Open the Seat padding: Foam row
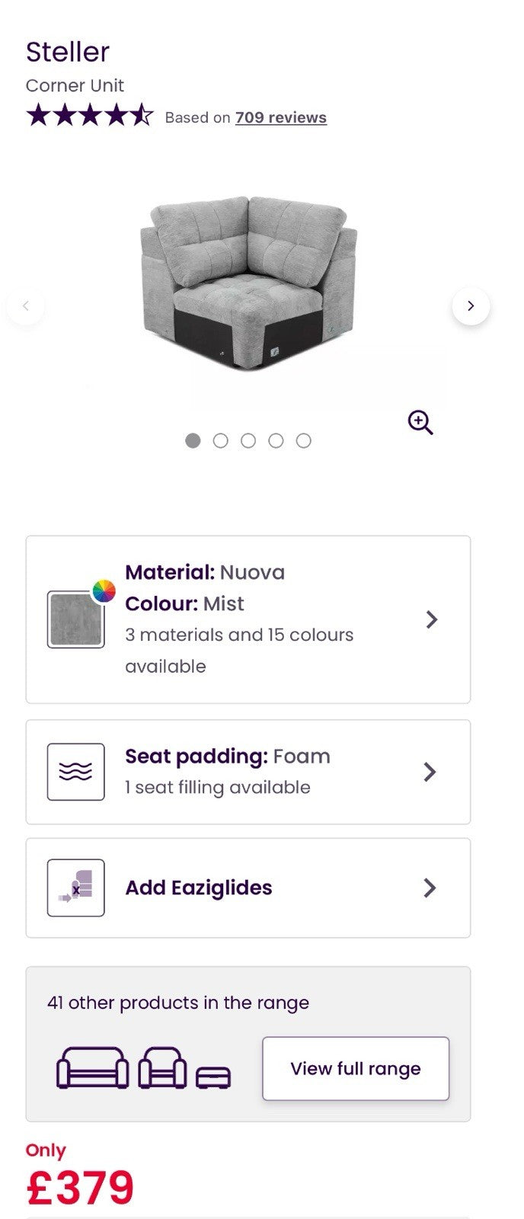 click(248, 772)
